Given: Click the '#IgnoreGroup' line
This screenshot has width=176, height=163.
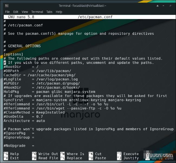Looking at the screenshot, I should 19,137.
